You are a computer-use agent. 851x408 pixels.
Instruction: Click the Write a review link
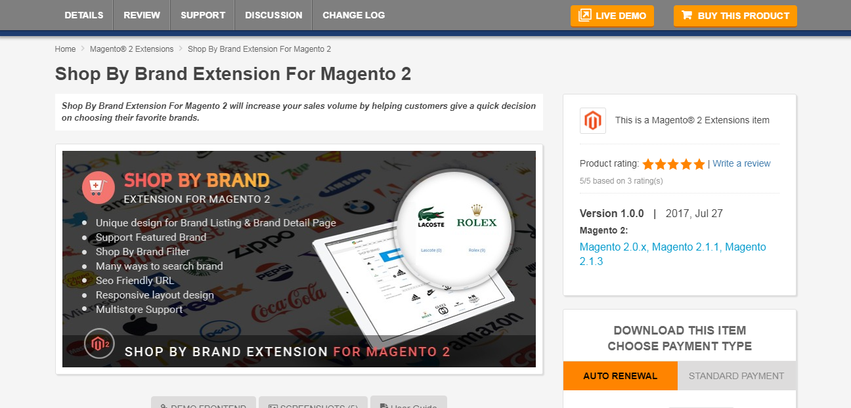[741, 163]
